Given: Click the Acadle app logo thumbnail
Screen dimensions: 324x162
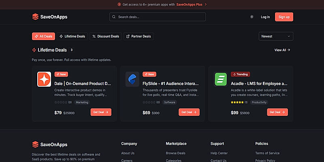Looking at the screenshot, I should 220,79.
